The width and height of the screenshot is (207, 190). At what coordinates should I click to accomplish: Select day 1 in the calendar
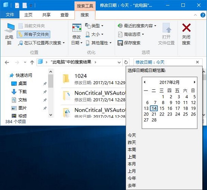163,96
